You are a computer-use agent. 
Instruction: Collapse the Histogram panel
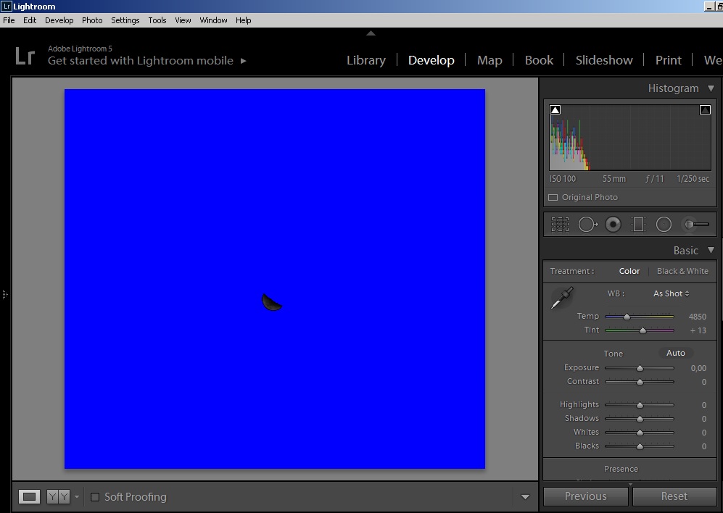coord(711,88)
